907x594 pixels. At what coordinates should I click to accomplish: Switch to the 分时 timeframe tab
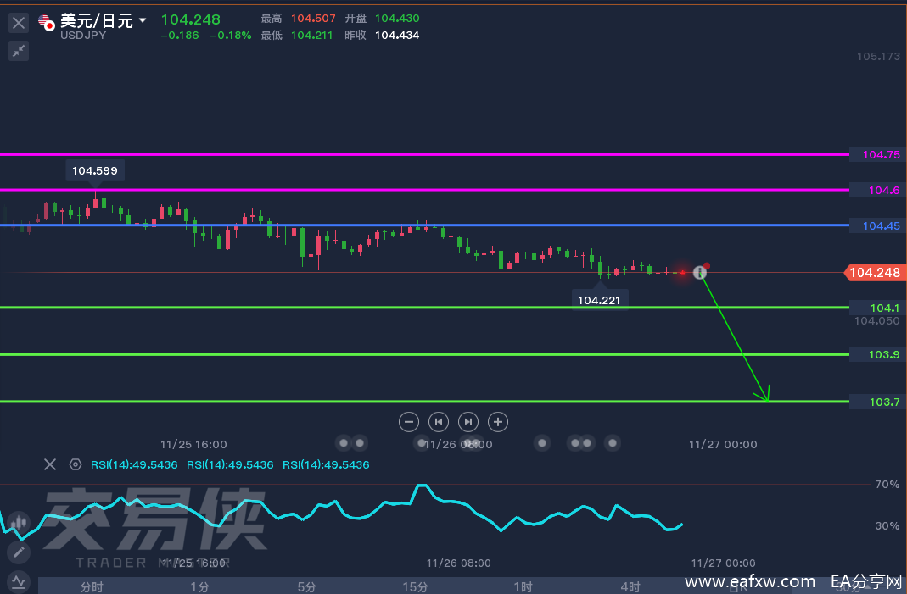[x=92, y=586]
